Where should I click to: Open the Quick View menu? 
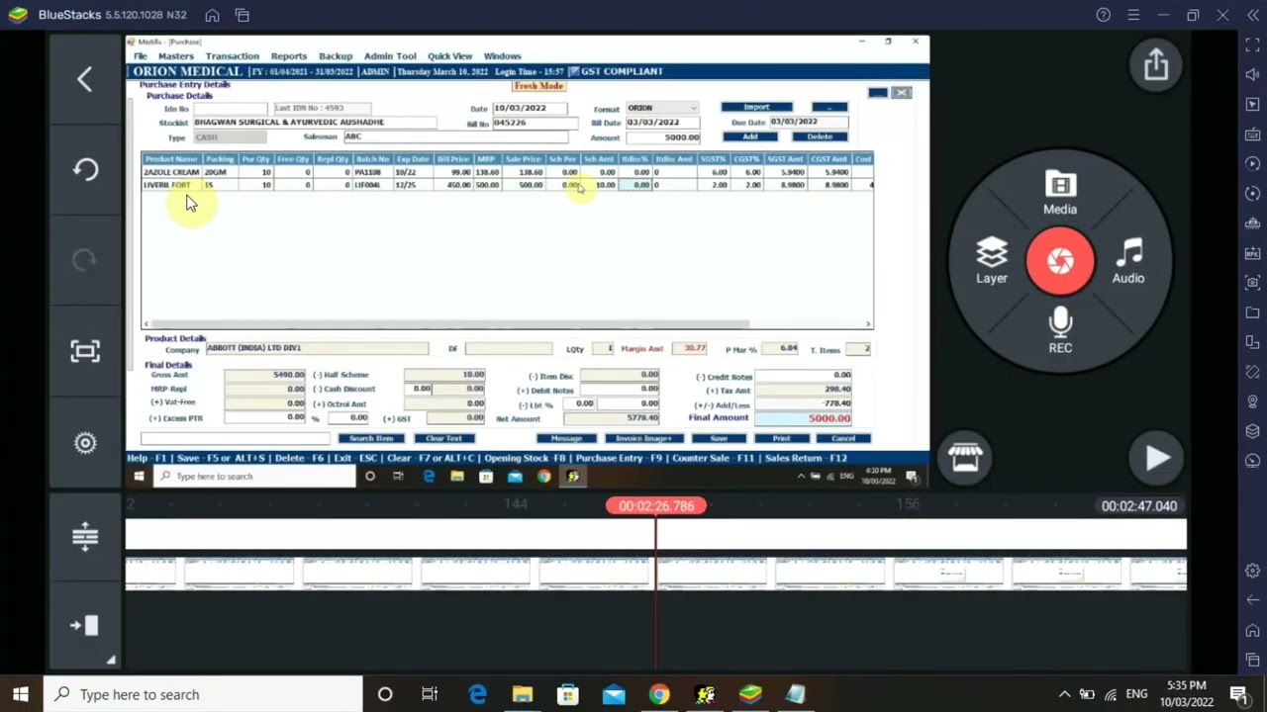coord(449,56)
